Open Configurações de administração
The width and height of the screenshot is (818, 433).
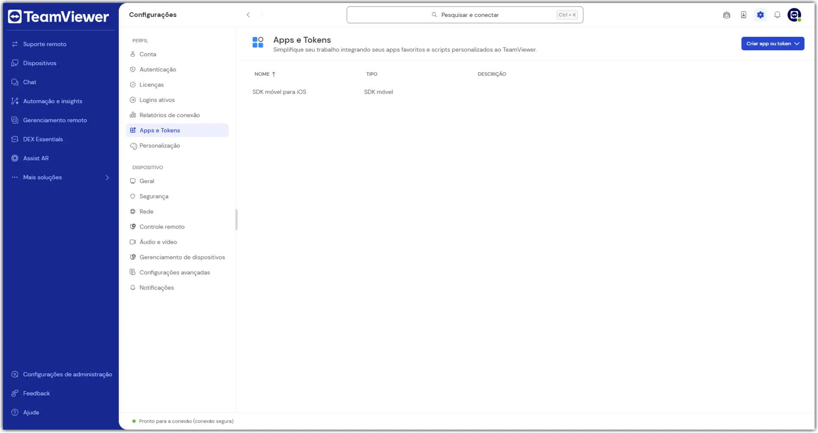[x=61, y=375]
